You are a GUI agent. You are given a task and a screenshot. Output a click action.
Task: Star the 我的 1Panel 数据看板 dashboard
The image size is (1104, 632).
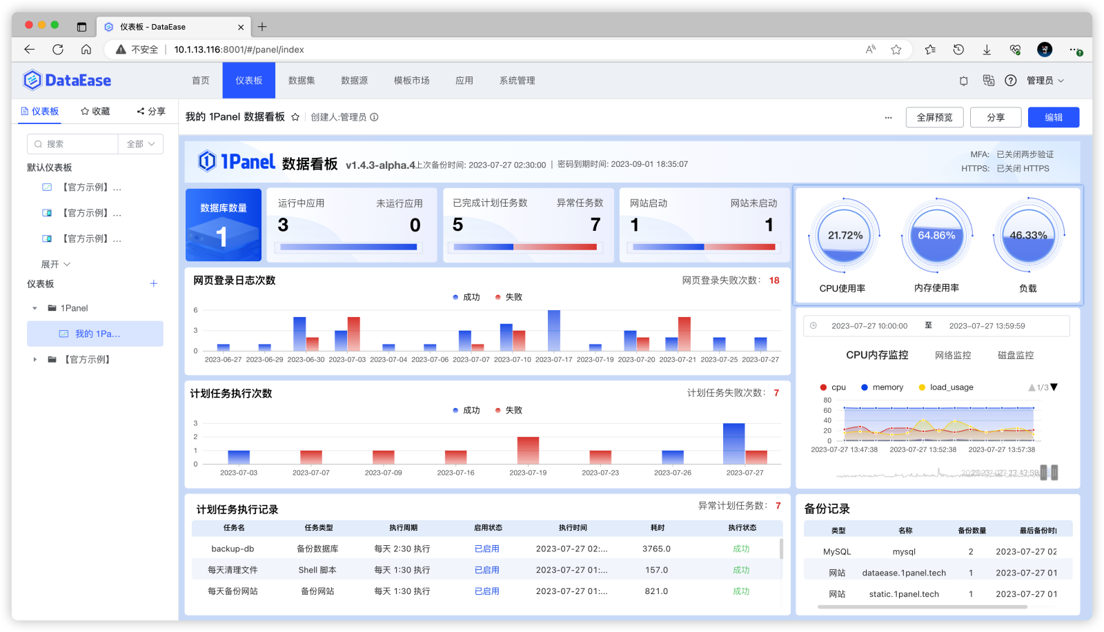point(295,117)
